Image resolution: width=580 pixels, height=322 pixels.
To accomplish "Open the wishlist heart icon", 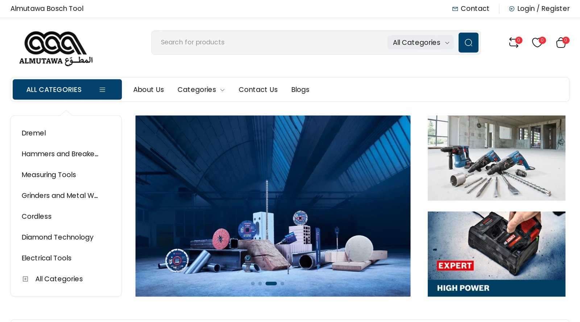I will click(537, 42).
